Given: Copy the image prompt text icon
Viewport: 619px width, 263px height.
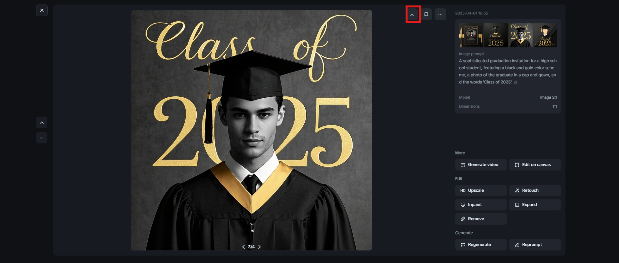Looking at the screenshot, I should (x=516, y=82).
